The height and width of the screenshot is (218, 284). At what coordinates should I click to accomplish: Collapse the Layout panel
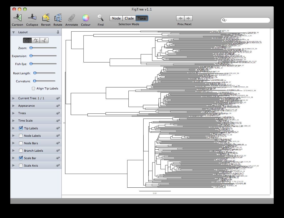[13, 32]
